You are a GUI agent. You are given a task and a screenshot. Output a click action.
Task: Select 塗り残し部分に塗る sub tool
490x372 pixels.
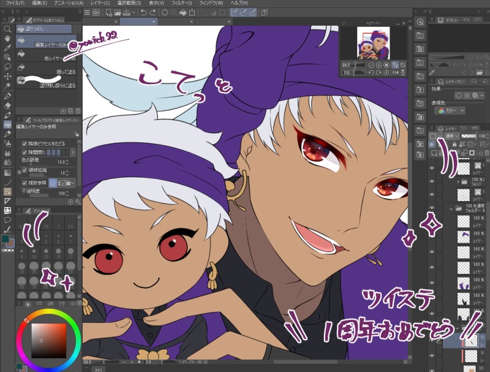point(47,82)
